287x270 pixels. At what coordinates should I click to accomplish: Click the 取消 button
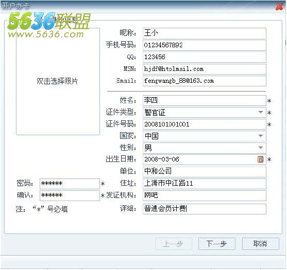260,244
